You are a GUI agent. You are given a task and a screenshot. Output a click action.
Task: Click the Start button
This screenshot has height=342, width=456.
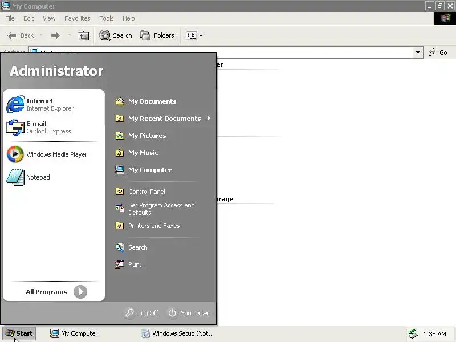tap(19, 333)
